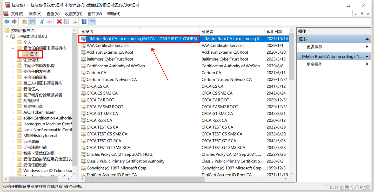Viewport: 374px width, 192px height.
Task: Click the certificate icon for CFCA Root CA
Action: click(83, 120)
